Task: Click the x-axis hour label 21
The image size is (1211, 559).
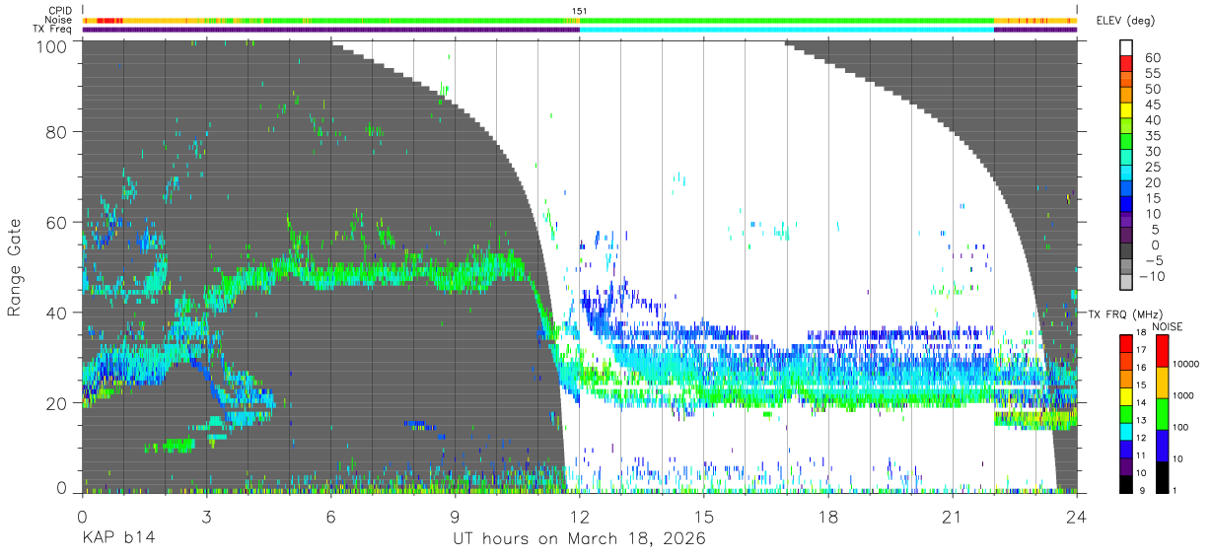Action: [952, 517]
